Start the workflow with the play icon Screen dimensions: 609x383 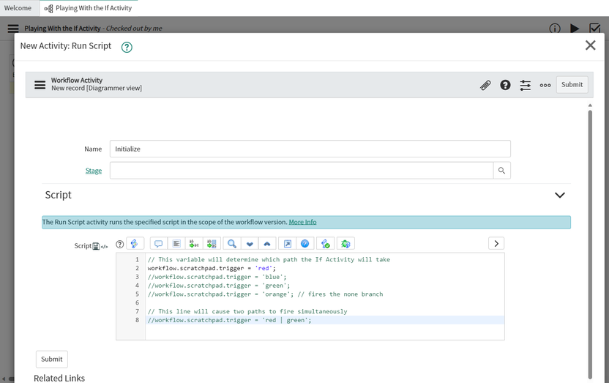coord(575,29)
